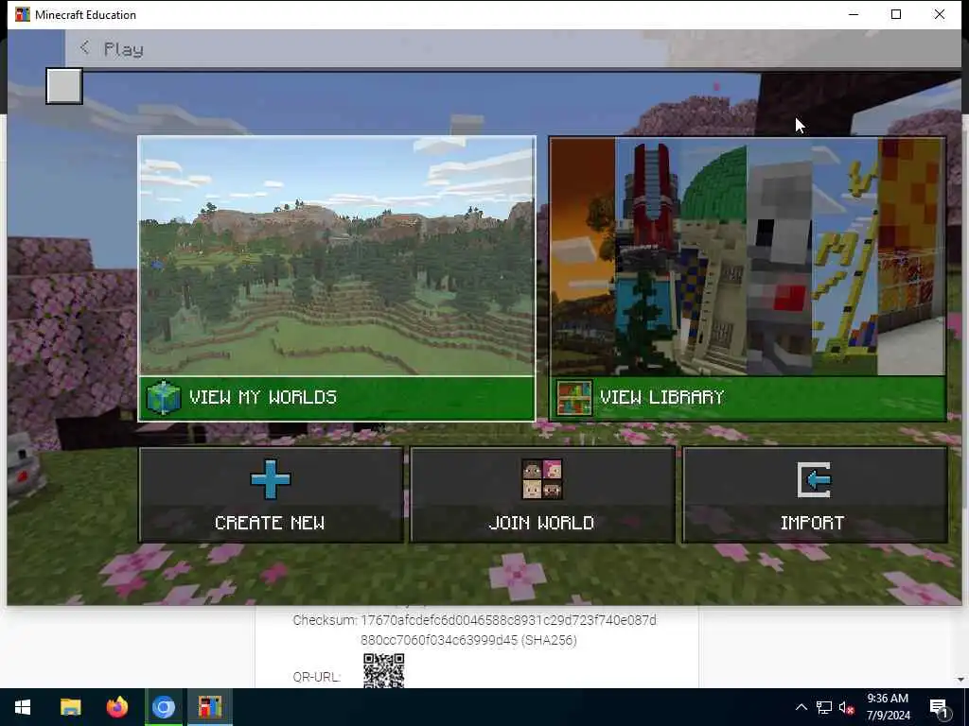This screenshot has width=969, height=726.
Task: Click the Checksum text in browser page
Action: [x=475, y=630]
